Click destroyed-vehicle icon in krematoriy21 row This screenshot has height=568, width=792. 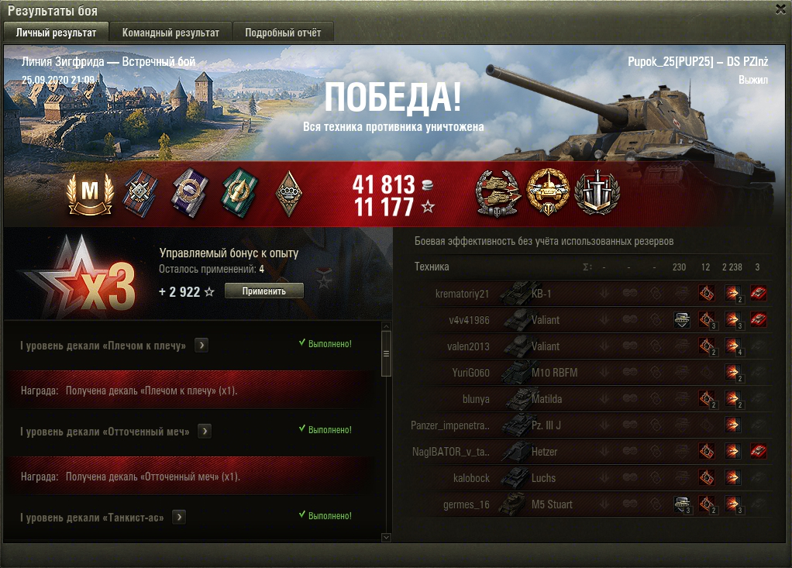pyautogui.click(x=758, y=294)
